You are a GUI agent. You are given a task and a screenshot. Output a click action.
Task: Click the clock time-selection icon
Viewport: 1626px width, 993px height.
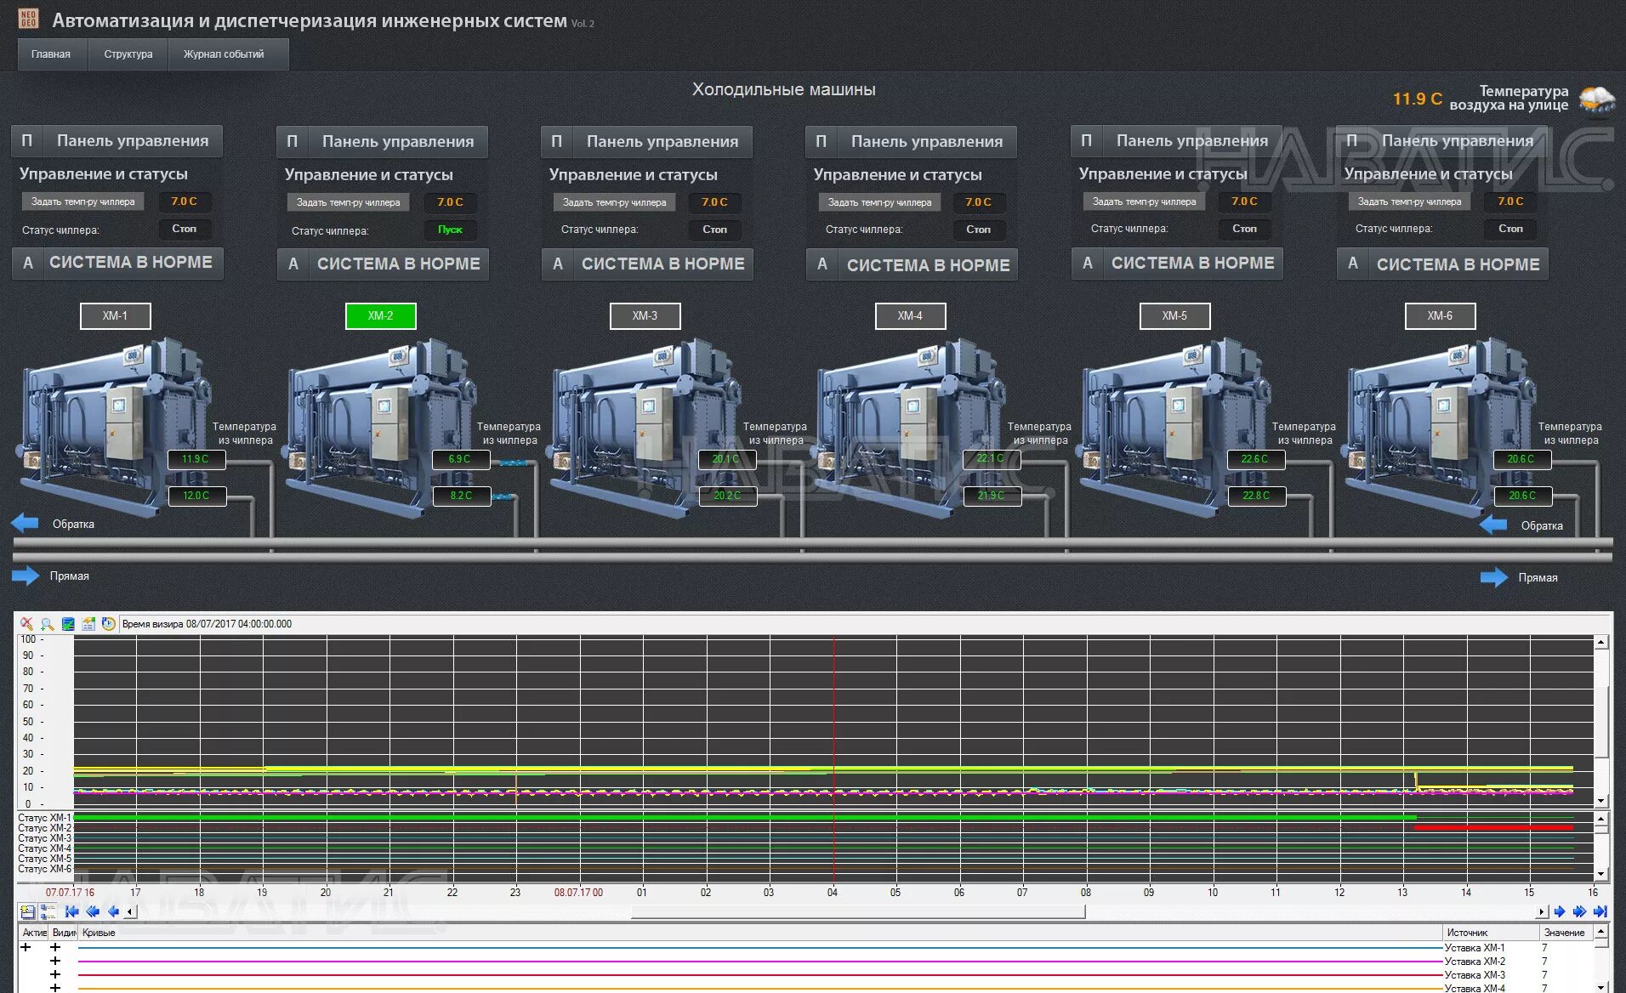109,624
